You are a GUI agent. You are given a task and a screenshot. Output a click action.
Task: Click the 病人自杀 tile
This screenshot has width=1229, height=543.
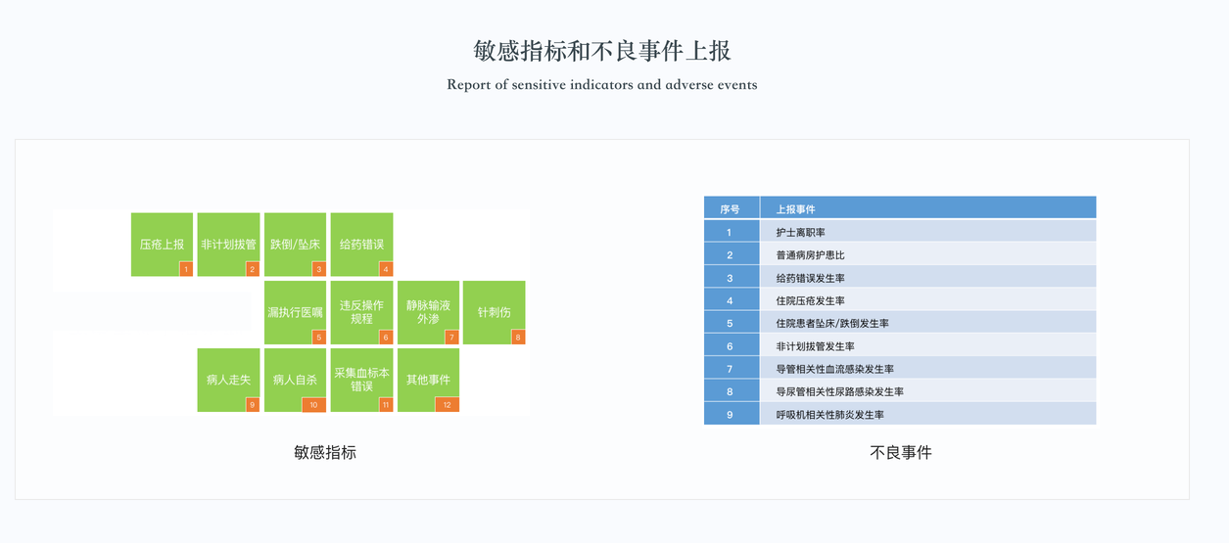coord(295,380)
